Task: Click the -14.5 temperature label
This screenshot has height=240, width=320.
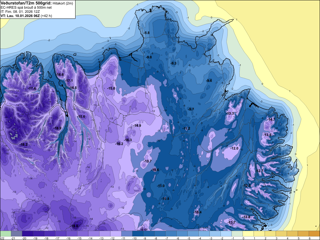Action: pyautogui.click(x=73, y=88)
